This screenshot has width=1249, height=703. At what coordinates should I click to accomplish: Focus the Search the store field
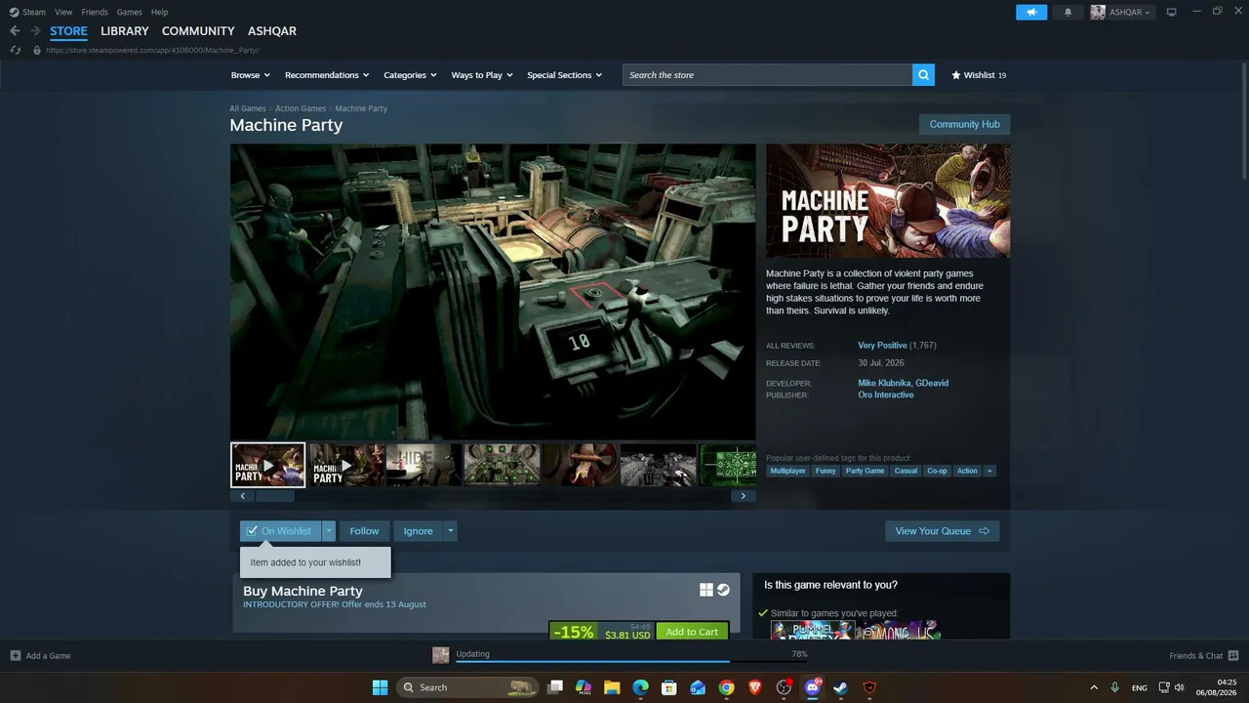click(767, 75)
